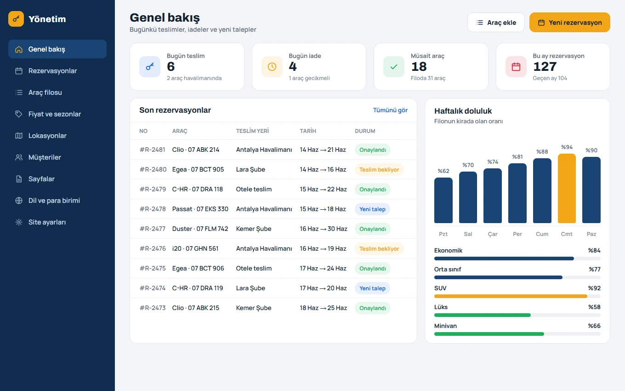
Task: Click Yeni talep badge on row #R-2478
Action: pos(372,209)
